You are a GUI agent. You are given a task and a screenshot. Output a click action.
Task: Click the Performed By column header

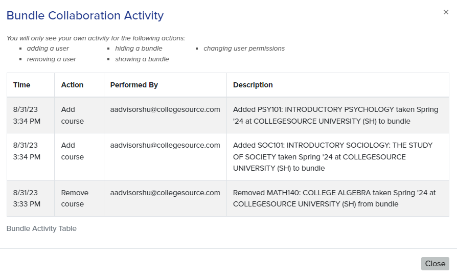[x=165, y=85]
